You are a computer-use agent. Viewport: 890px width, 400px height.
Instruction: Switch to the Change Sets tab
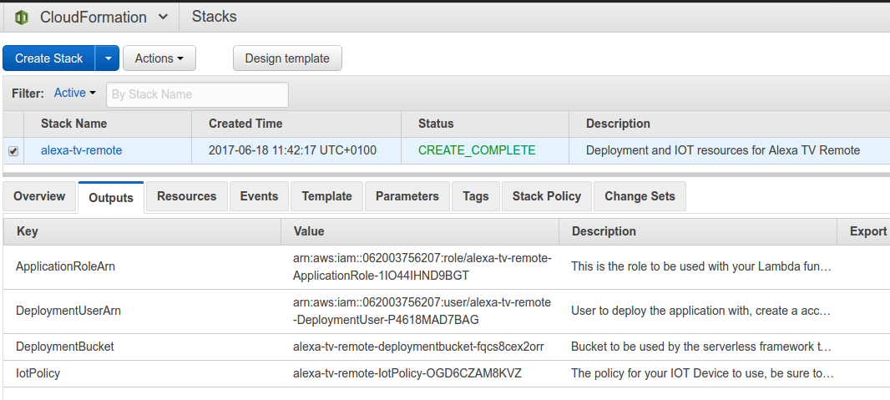[640, 196]
